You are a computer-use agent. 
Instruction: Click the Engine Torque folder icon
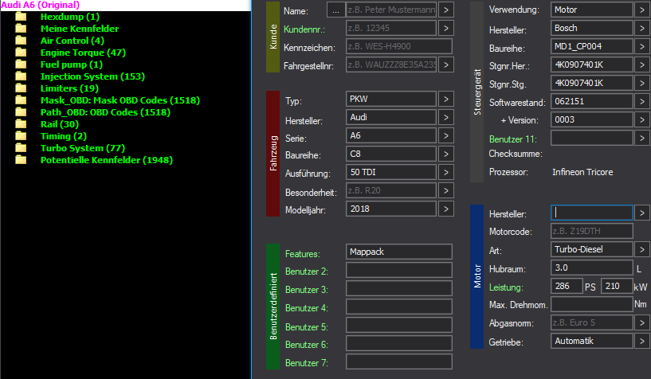click(21, 53)
